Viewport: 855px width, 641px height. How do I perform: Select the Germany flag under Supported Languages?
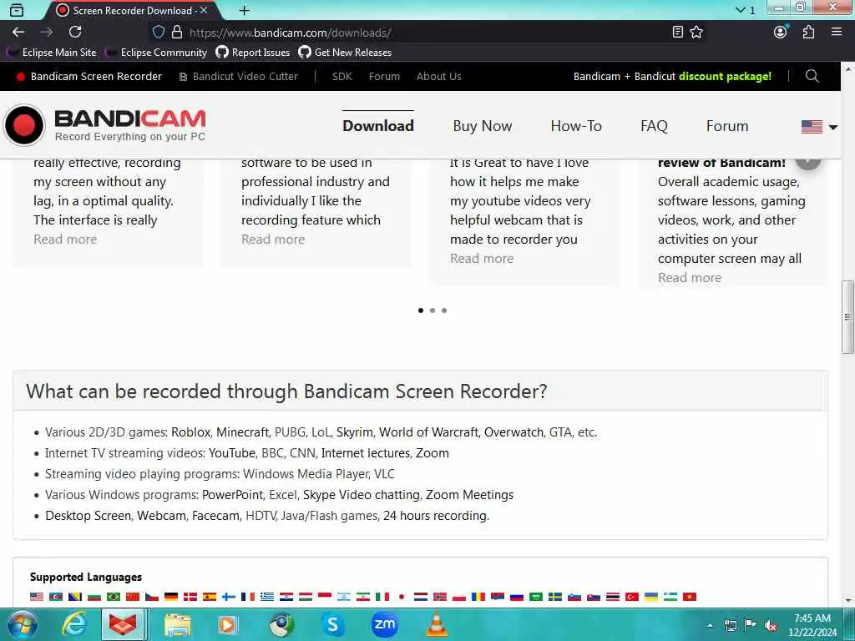pos(171,597)
